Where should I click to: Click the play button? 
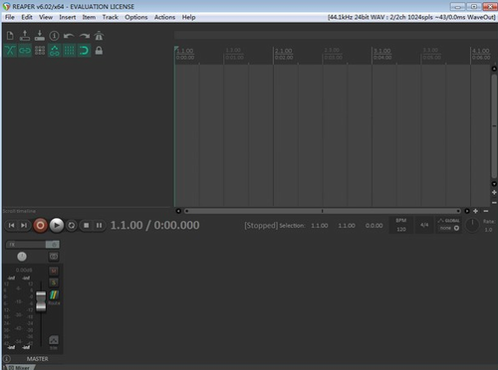click(57, 226)
